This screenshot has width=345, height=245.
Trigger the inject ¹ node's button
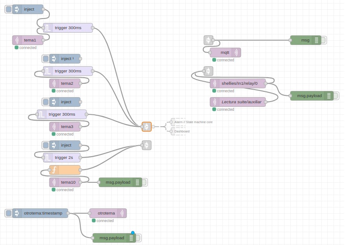click(x=45, y=59)
